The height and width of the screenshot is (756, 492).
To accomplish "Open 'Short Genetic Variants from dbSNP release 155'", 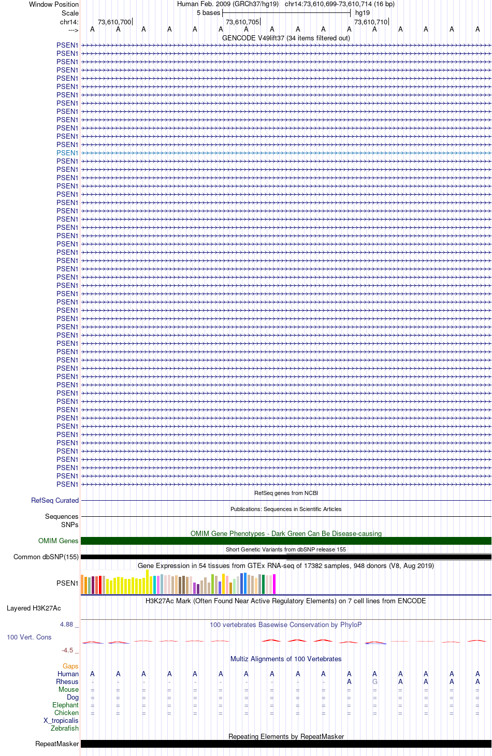I will pos(286,549).
